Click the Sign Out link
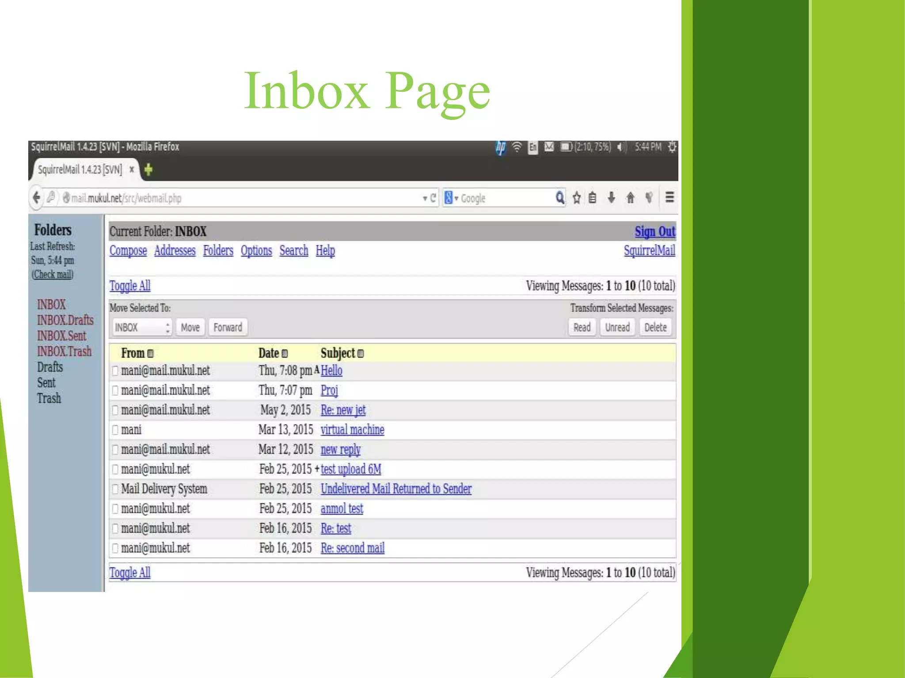Viewport: 905px width, 678px height. tap(654, 231)
